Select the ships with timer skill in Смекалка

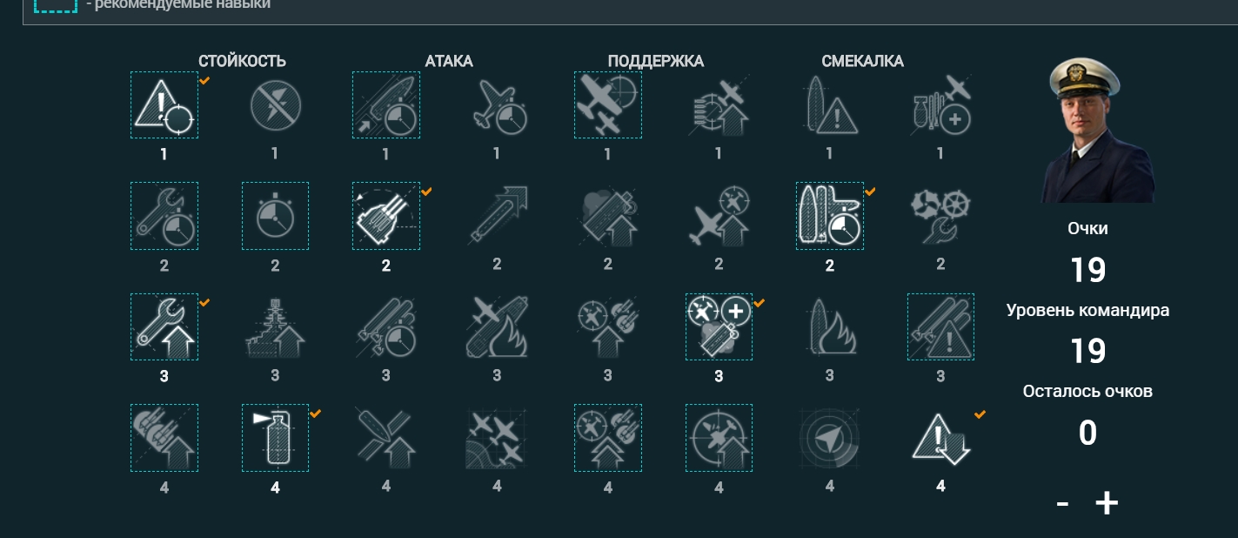point(830,216)
